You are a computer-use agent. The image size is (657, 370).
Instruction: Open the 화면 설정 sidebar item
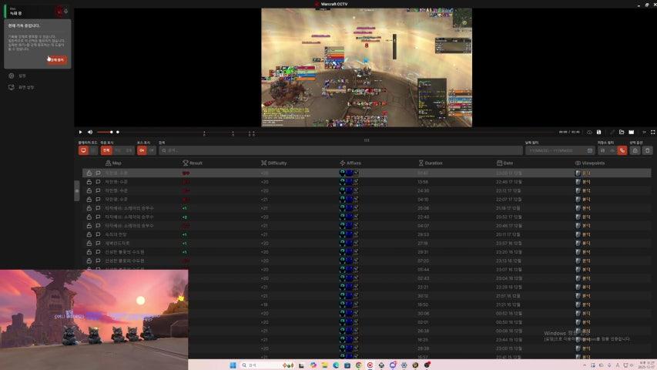[25, 87]
